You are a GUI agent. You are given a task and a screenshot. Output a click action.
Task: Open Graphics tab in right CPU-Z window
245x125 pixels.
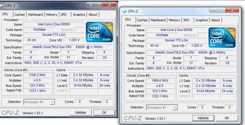pyautogui.click(x=202, y=20)
